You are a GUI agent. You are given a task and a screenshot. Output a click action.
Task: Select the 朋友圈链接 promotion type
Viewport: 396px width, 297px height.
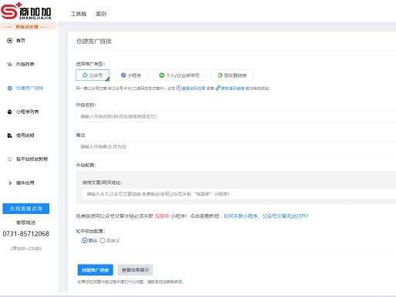click(232, 75)
